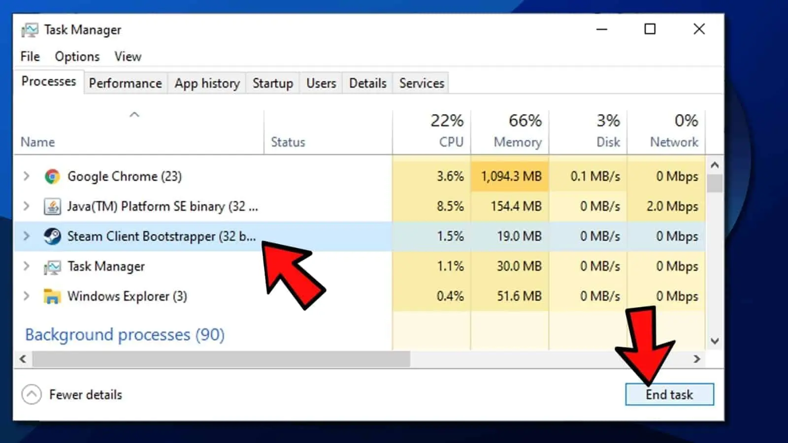
Task: Click the Steam Client Bootstrapper icon
Action: pyautogui.click(x=52, y=236)
